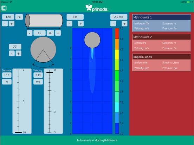
Task: Tap the back arrow icon
Action: pyautogui.click(x=4, y=8)
